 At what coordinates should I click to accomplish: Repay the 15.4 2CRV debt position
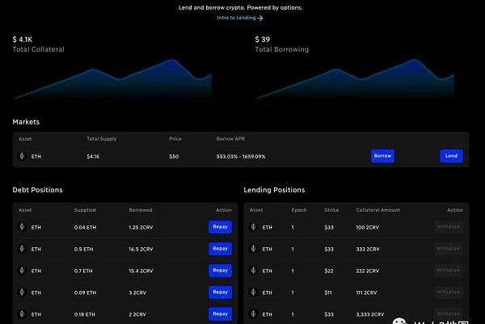click(x=219, y=271)
